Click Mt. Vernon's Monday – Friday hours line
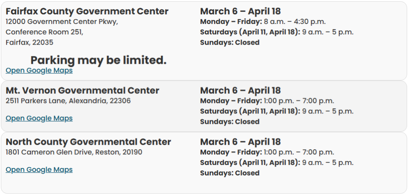Viewport: 408px width, 195px height. coord(267,101)
